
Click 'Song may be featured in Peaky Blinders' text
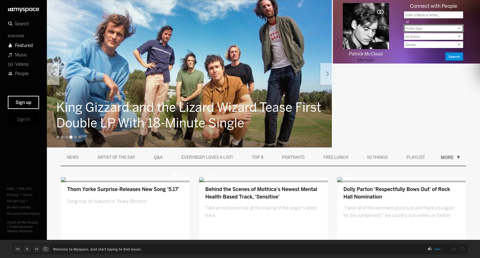(107, 201)
